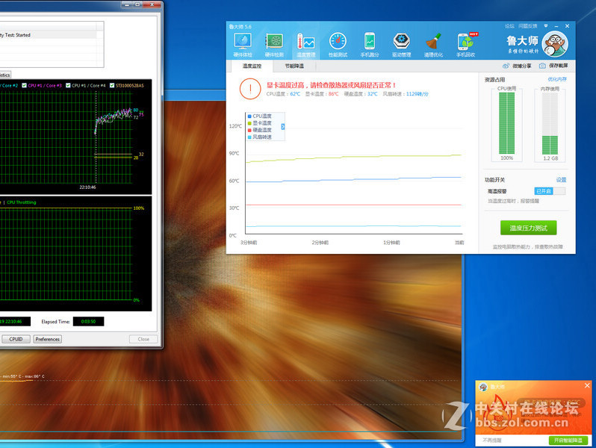Open 硬件体检 hardware checkup icon
The height and width of the screenshot is (448, 596).
pyautogui.click(x=243, y=43)
